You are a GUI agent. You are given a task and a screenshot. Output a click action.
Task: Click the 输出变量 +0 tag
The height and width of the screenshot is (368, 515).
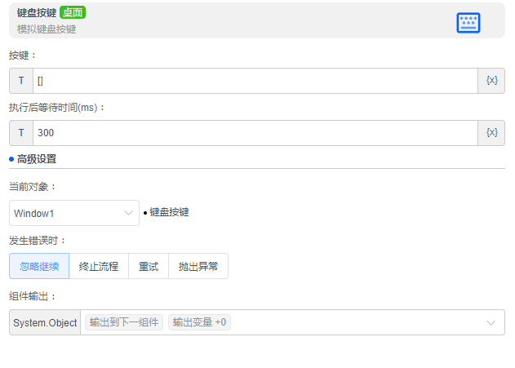tap(199, 322)
